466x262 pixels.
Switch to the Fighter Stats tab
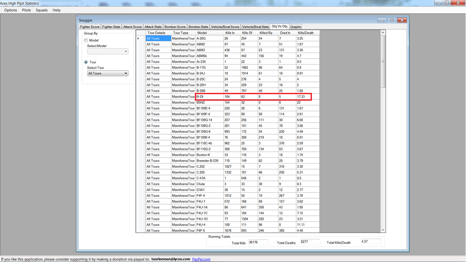111,27
